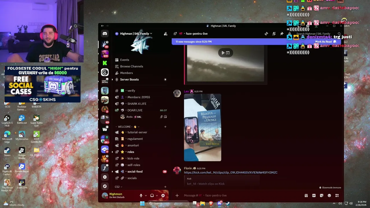Open Battle.net desktop shortcut

(22, 120)
